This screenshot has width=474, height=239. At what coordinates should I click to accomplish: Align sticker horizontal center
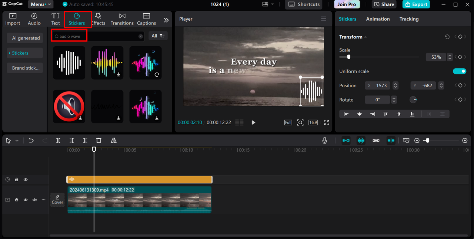click(x=359, y=114)
